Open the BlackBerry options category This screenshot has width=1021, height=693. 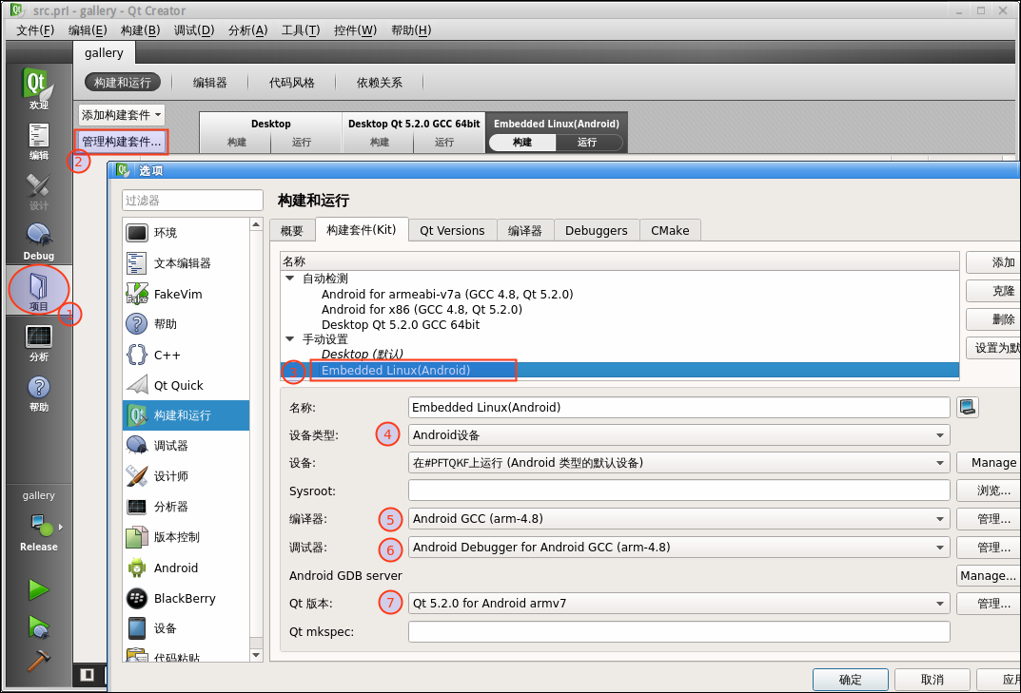coord(187,598)
